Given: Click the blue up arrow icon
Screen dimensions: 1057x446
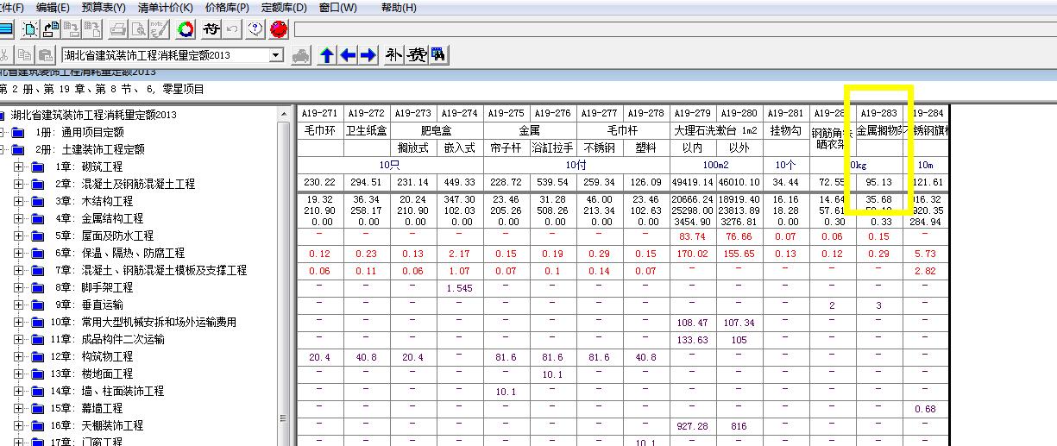Looking at the screenshot, I should pos(327,55).
